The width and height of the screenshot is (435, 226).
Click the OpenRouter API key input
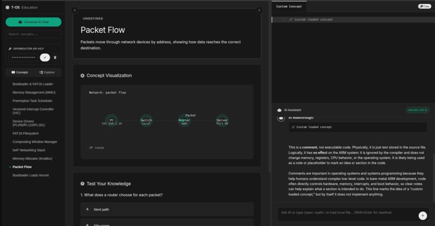(24, 58)
